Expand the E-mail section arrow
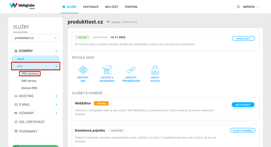The height and width of the screenshot is (147, 271). click(x=56, y=104)
